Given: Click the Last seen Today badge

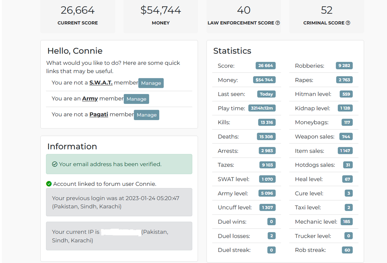Looking at the screenshot, I should pos(266,94).
